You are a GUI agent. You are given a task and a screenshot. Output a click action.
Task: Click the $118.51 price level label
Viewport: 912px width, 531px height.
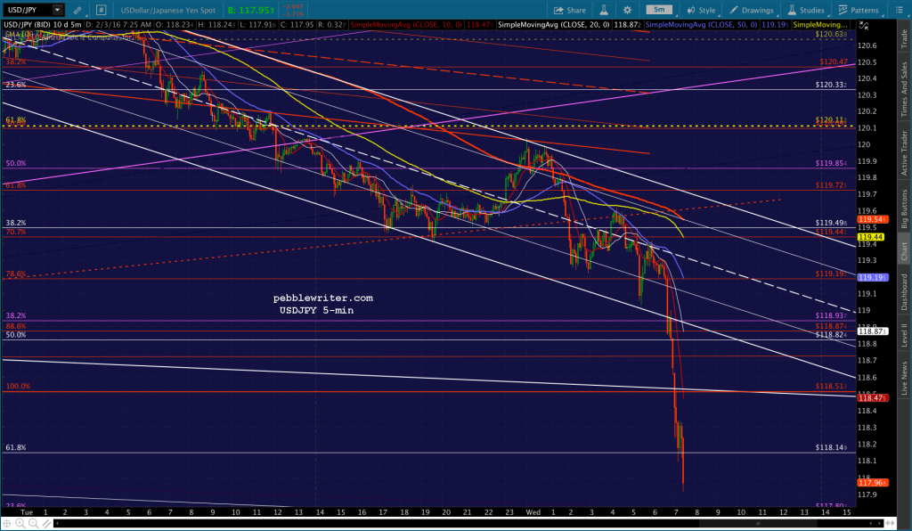pyautogui.click(x=831, y=386)
